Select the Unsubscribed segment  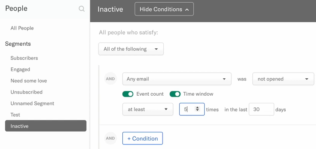(27, 92)
